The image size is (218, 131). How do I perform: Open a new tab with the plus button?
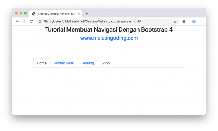point(87,14)
